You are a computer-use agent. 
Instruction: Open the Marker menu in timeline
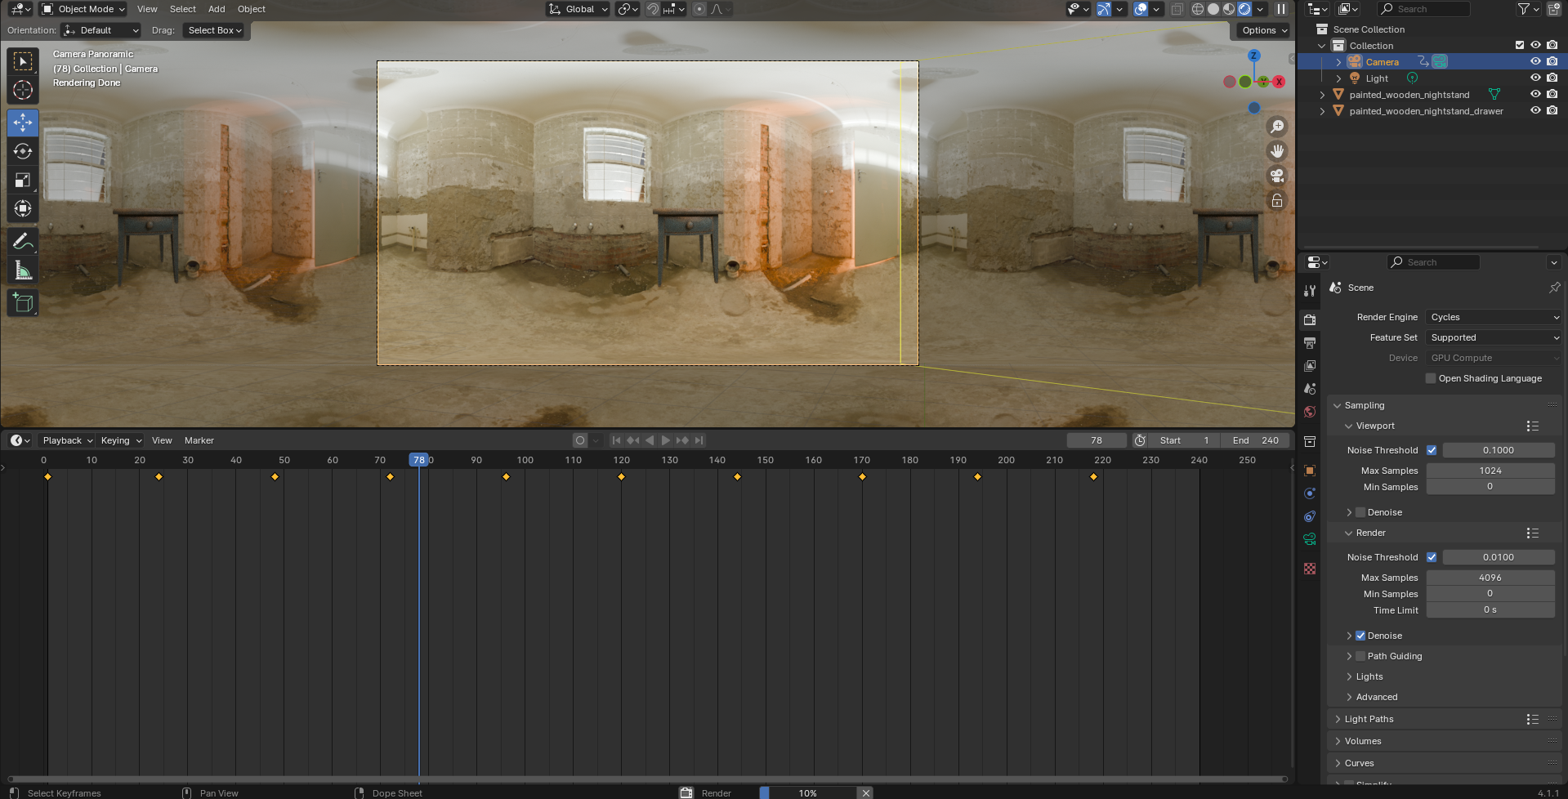199,440
